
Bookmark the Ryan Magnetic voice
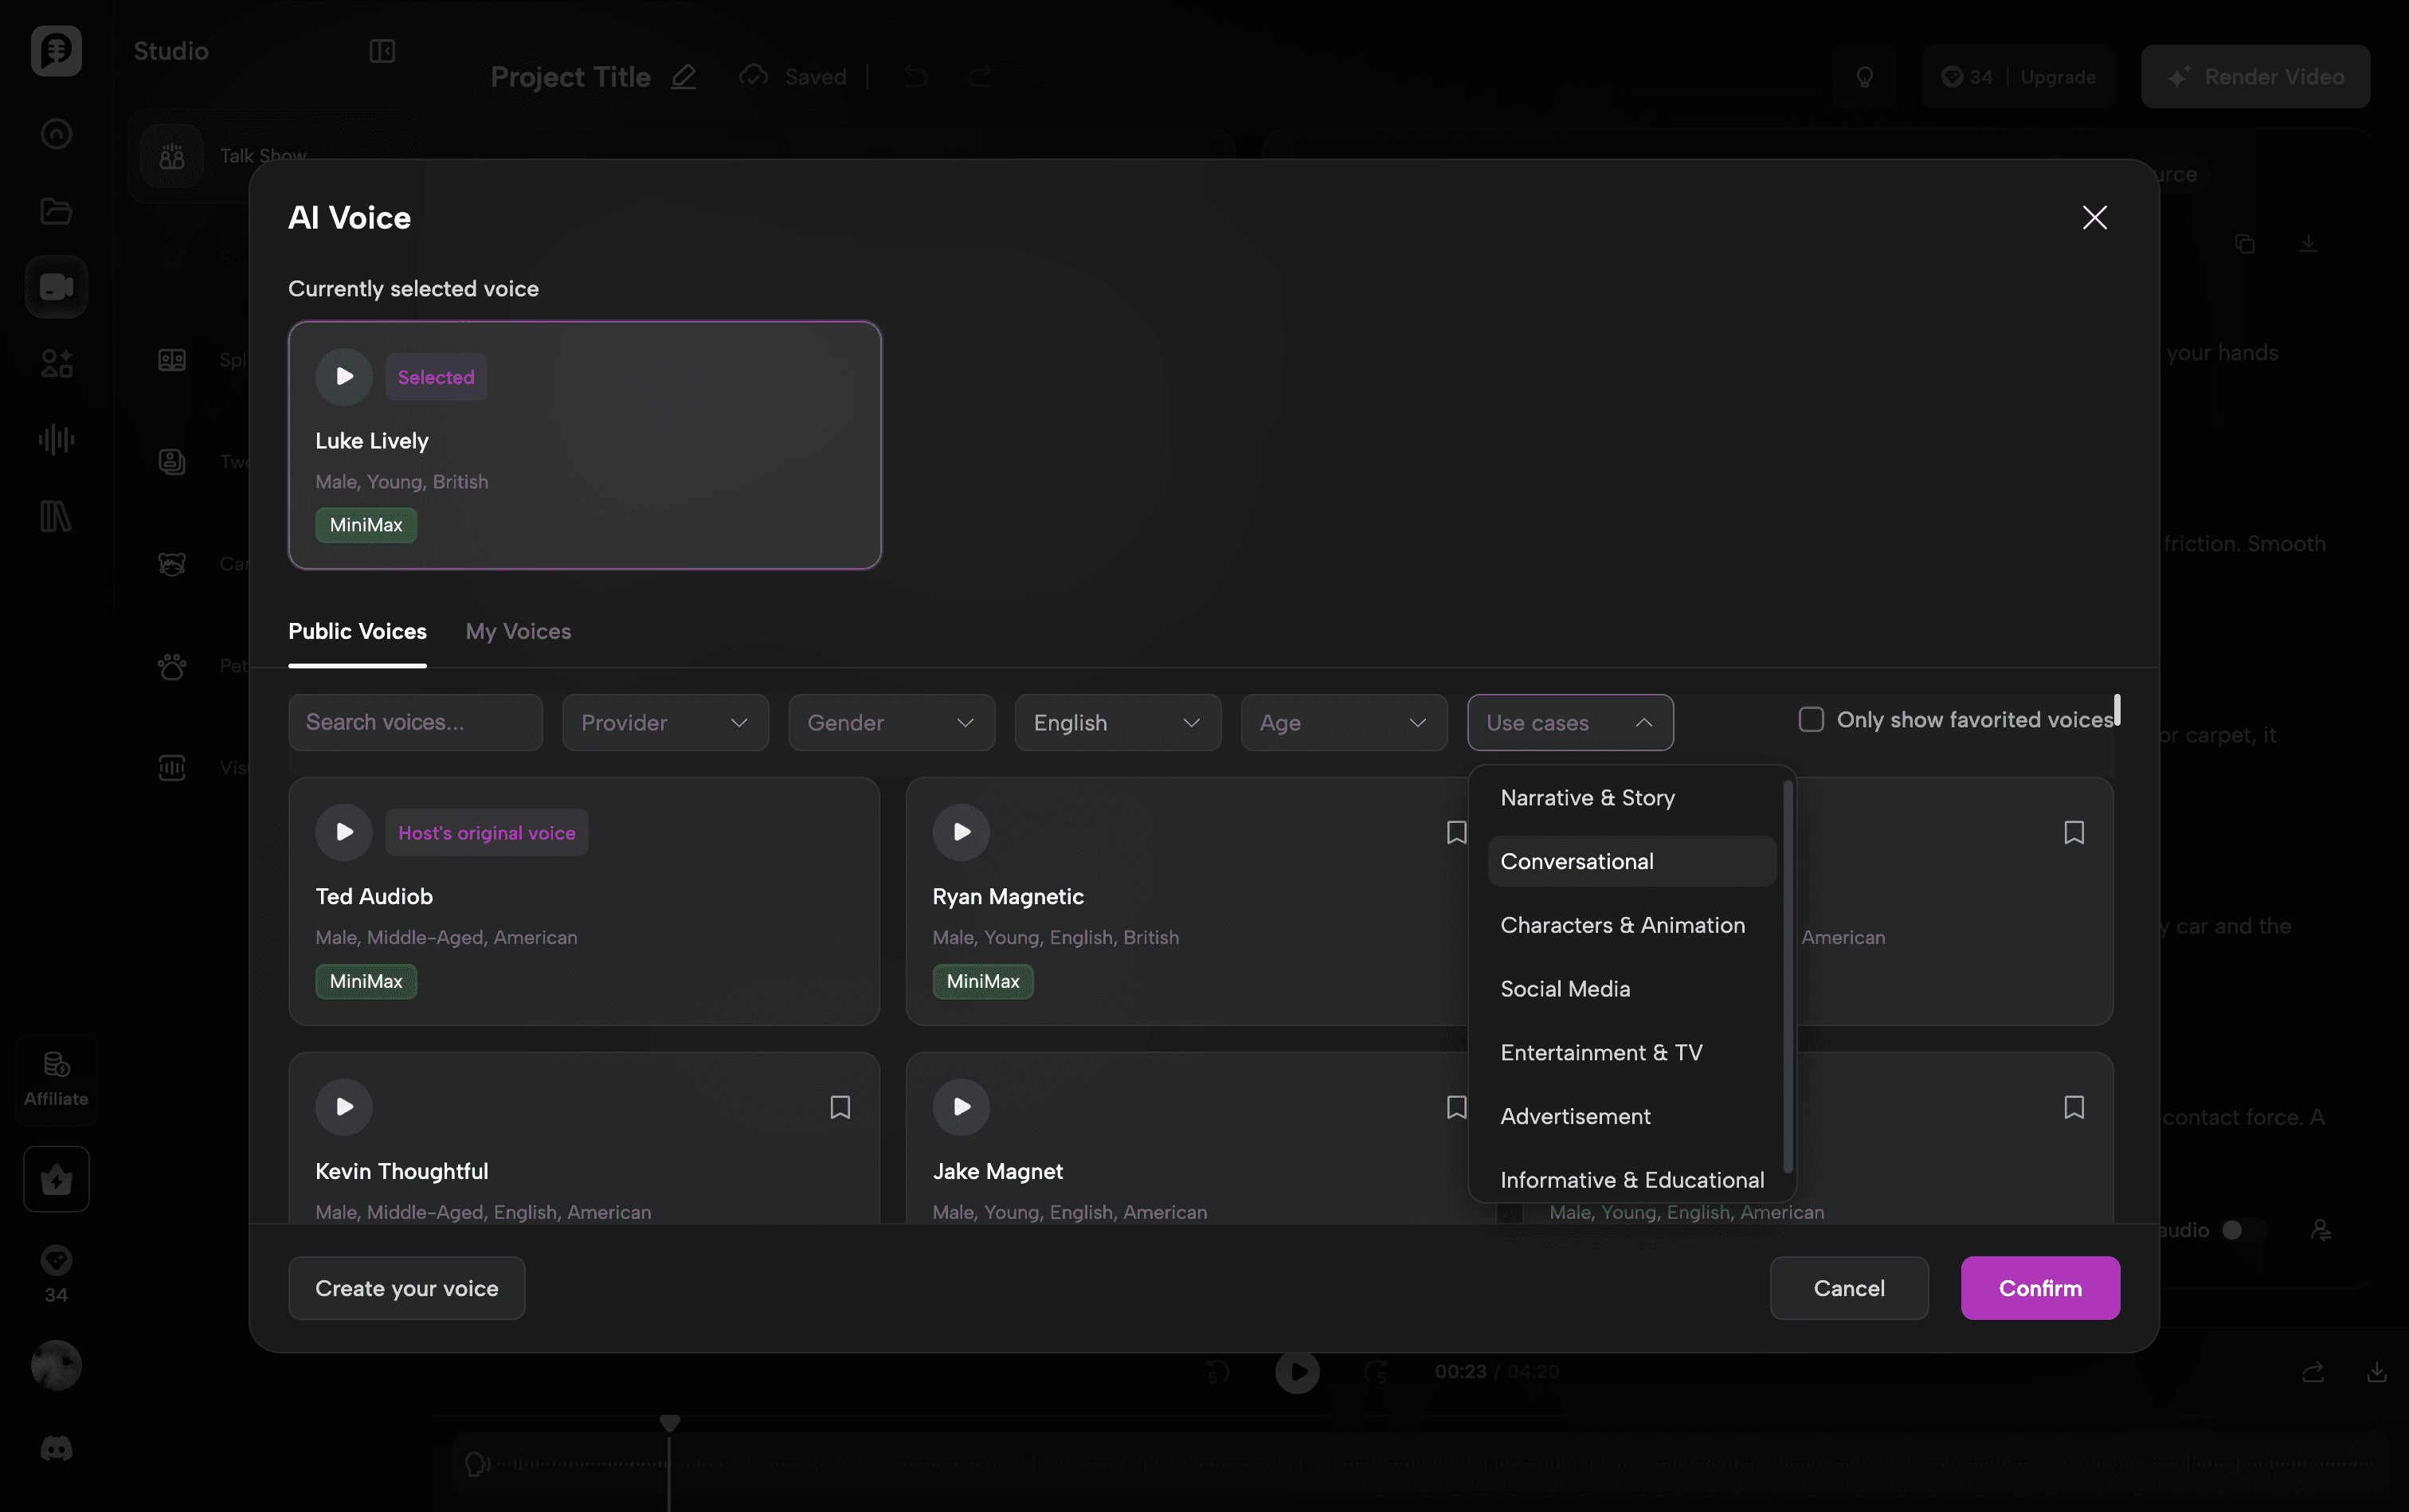[x=1456, y=832]
